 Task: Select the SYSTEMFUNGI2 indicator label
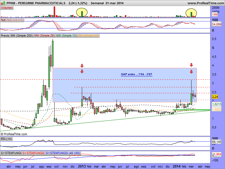[33, 153]
